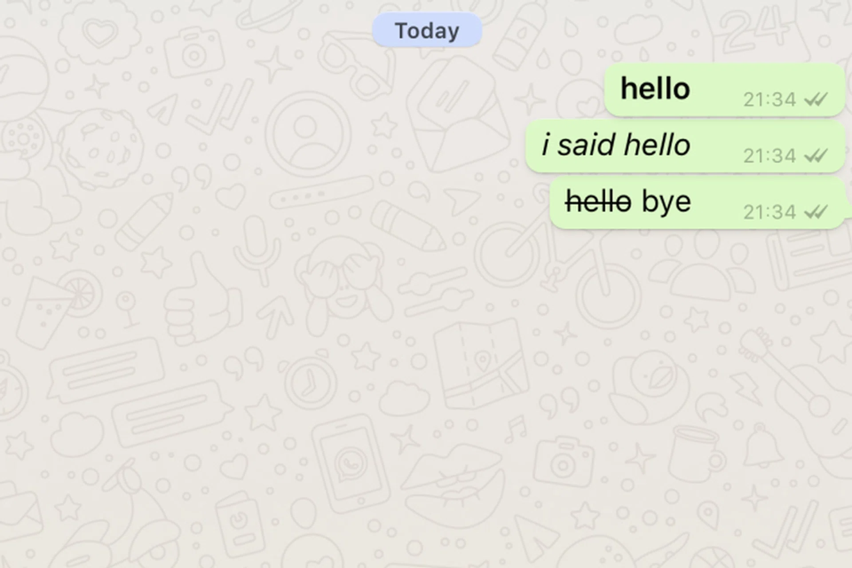Select the italic 'i said hello' message
The height and width of the screenshot is (568, 852).
(685, 146)
